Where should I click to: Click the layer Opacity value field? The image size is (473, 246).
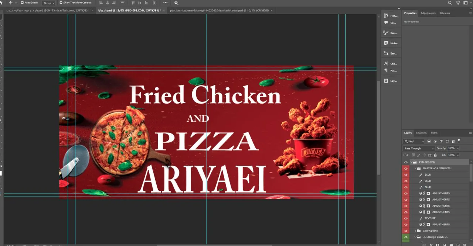[x=452, y=148]
